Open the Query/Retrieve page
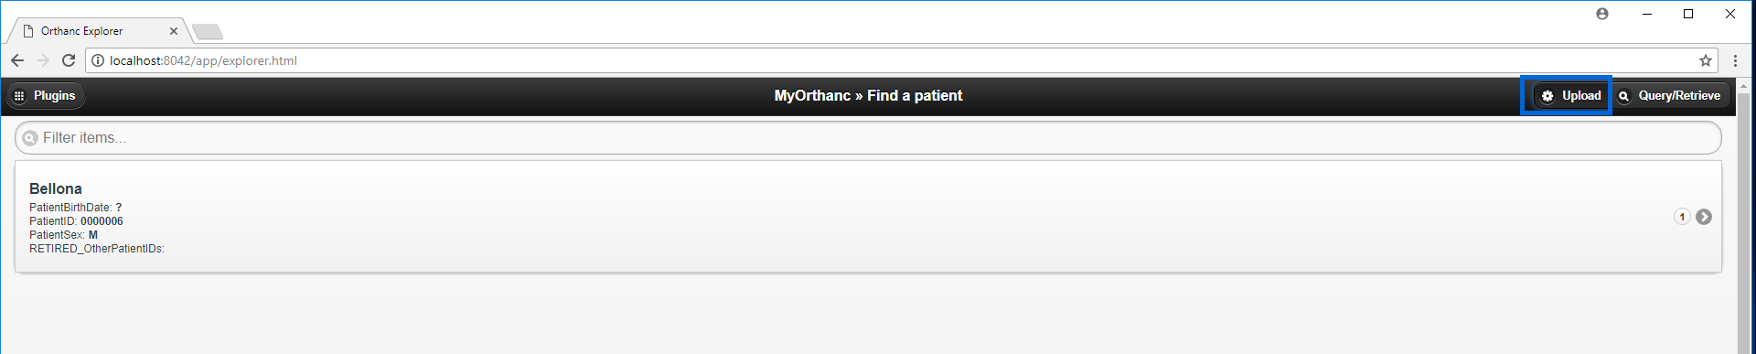 click(1670, 96)
